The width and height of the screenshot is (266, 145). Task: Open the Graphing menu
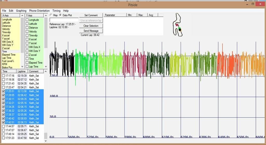pyautogui.click(x=21, y=11)
